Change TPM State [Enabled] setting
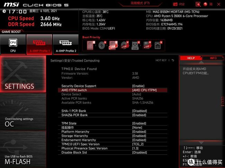 112,123
